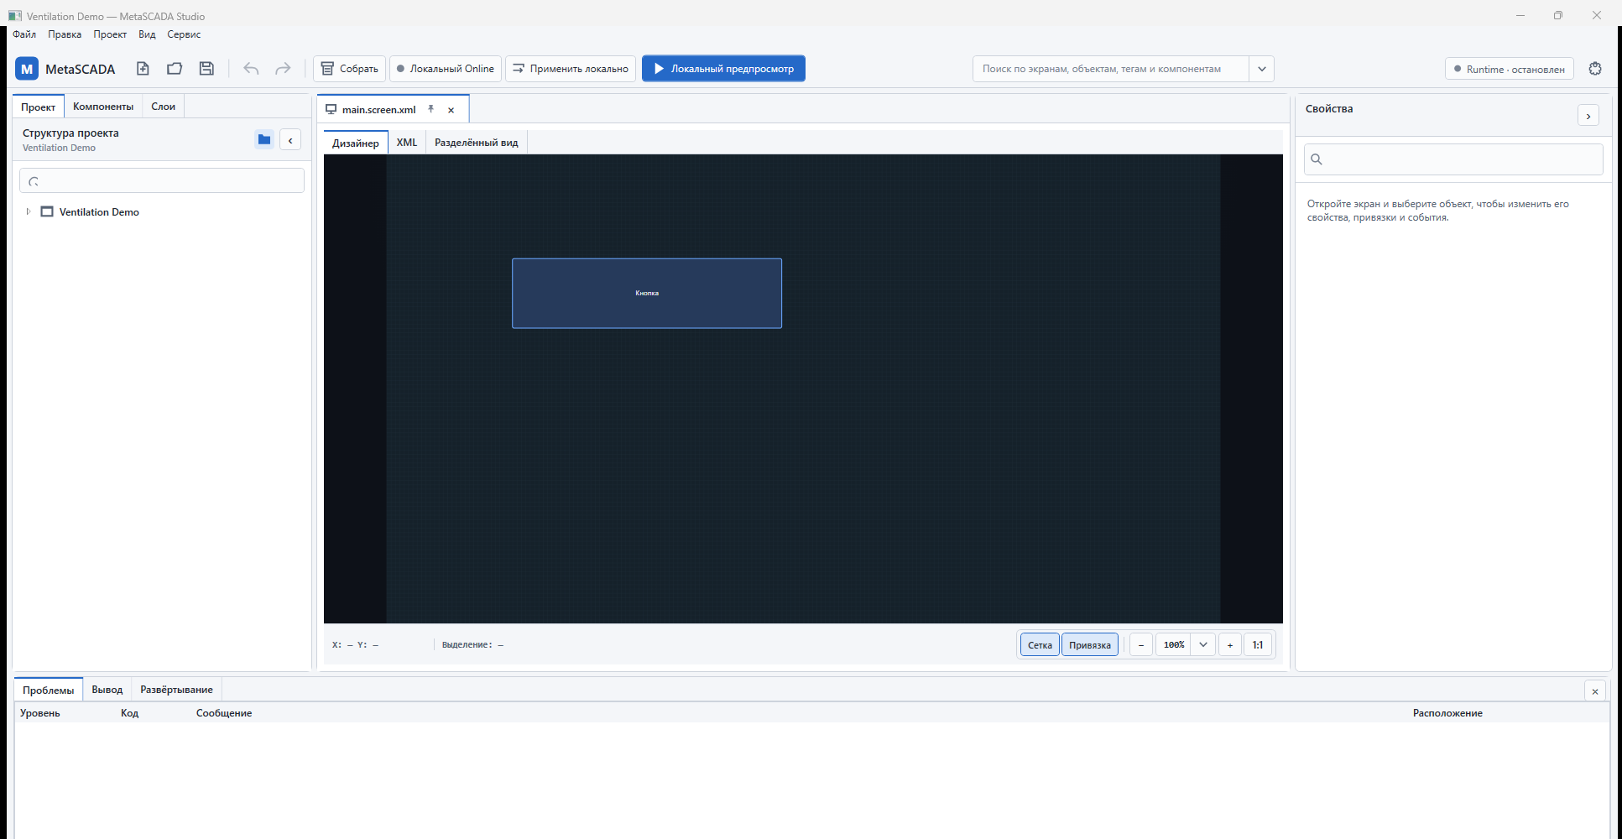The height and width of the screenshot is (839, 1622).
Task: Pin the main.screen.xml tab
Action: pyautogui.click(x=430, y=109)
